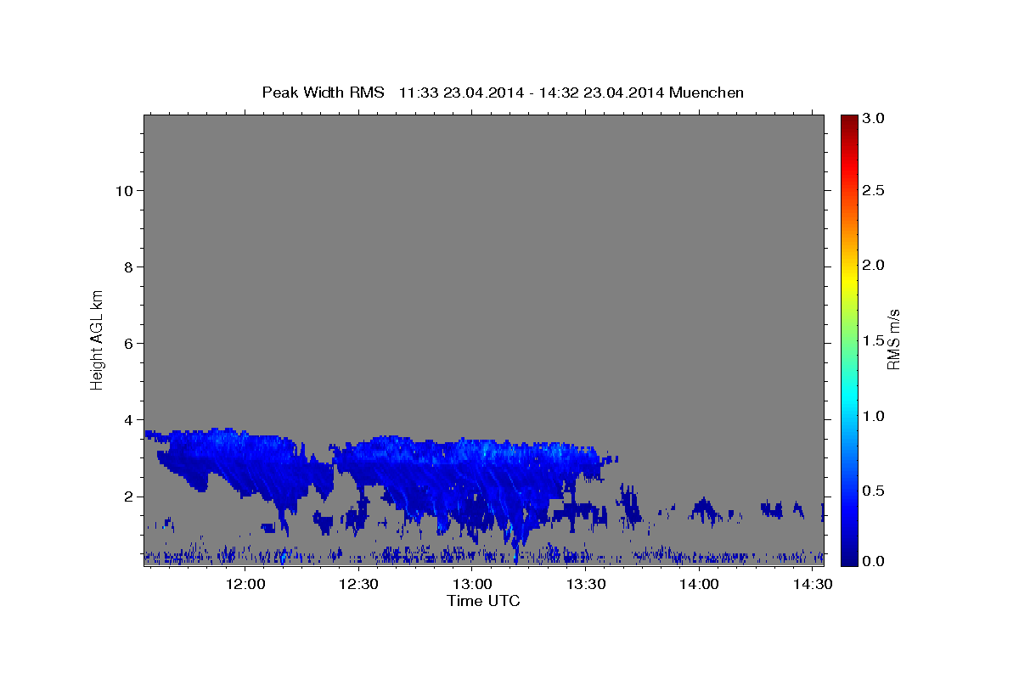Click the 13:30 time tick label

click(586, 585)
